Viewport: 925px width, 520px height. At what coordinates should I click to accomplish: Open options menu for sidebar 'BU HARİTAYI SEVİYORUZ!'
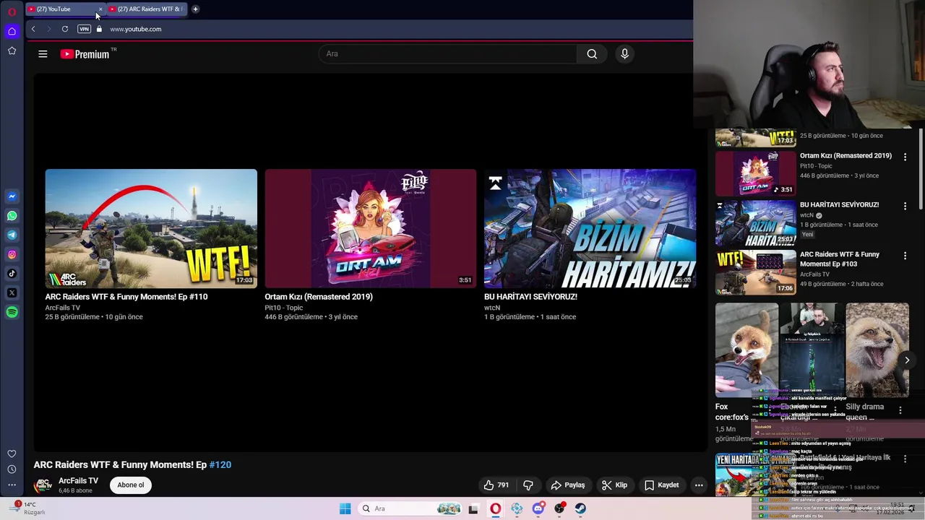[905, 206]
